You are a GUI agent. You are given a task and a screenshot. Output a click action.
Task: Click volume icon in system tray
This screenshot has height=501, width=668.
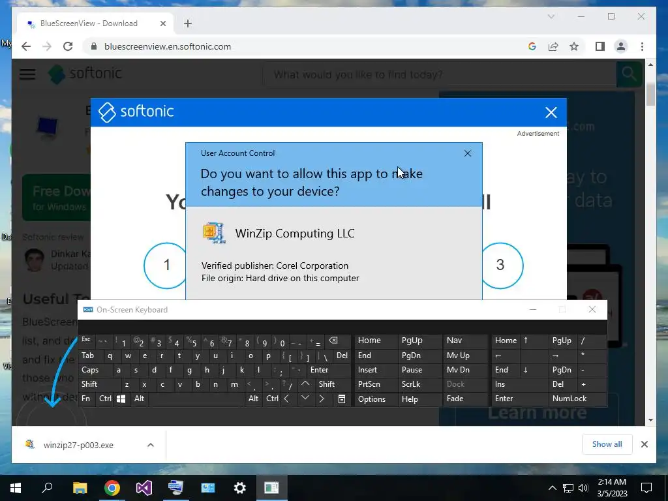point(583,488)
